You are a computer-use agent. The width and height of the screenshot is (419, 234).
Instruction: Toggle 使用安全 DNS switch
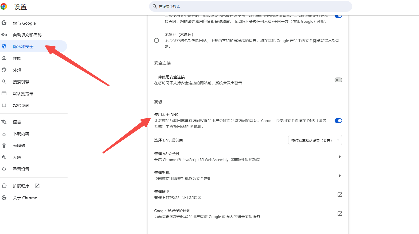pos(338,121)
